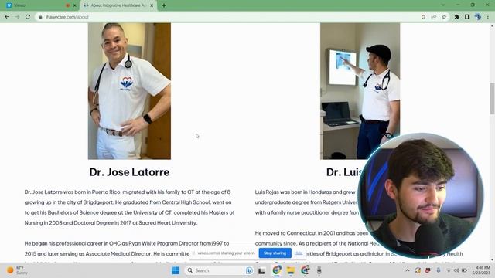Screen dimensions: 495x278
Task: Click the Stop sharing button
Action: point(275,253)
